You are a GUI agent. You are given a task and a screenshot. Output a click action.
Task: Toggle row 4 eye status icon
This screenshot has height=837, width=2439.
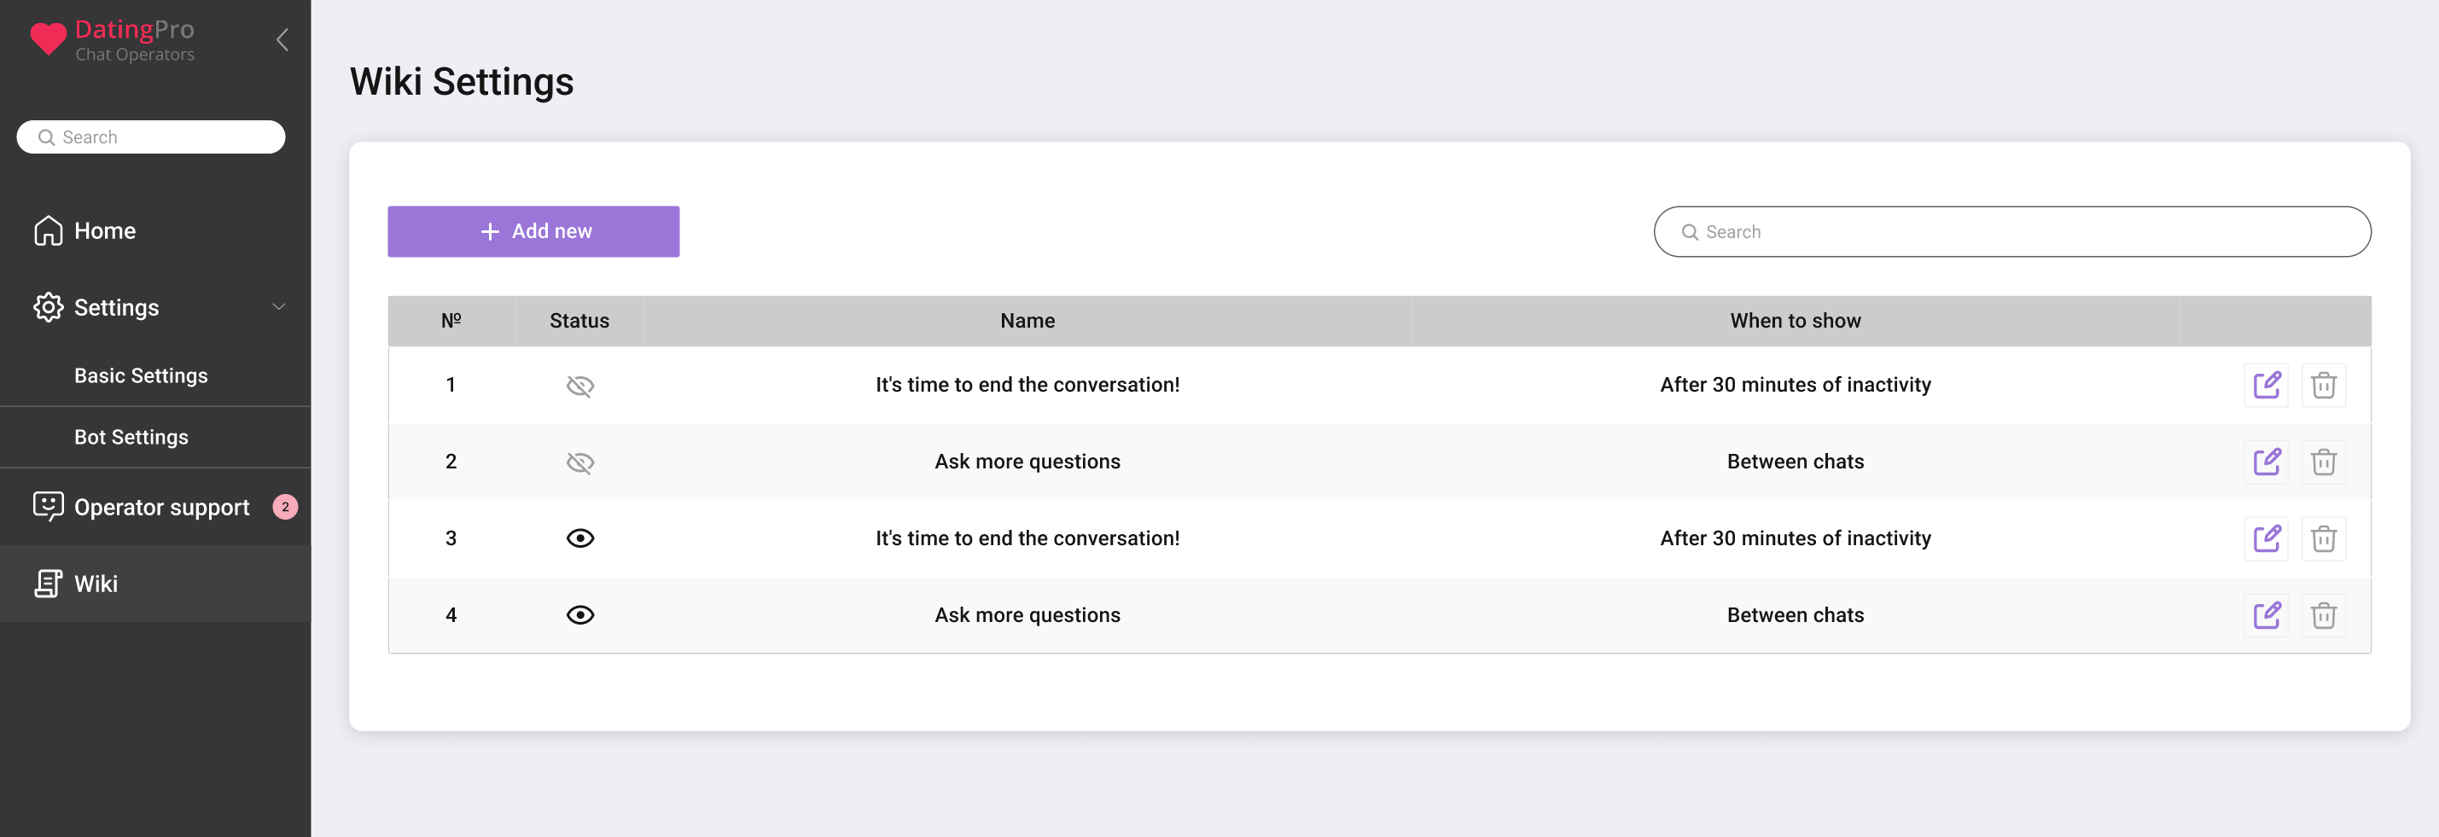(579, 615)
